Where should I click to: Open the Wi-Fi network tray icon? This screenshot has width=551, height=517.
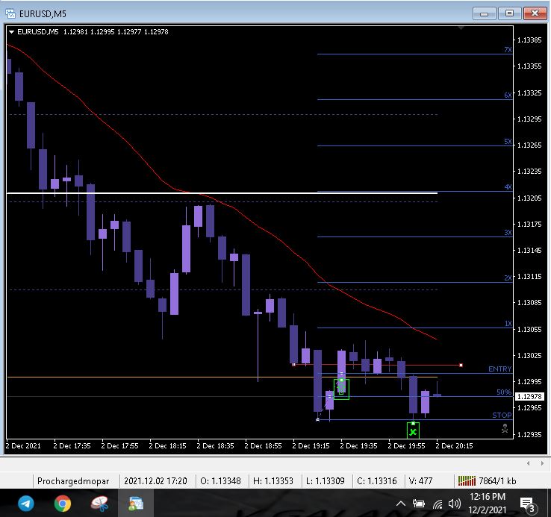[x=438, y=504]
